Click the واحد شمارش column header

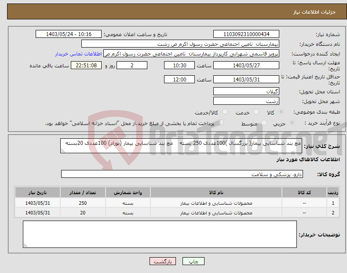point(128,192)
